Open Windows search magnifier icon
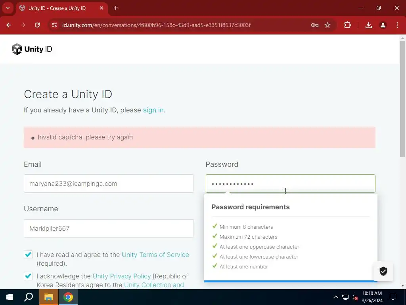The height and width of the screenshot is (305, 406). [29, 297]
